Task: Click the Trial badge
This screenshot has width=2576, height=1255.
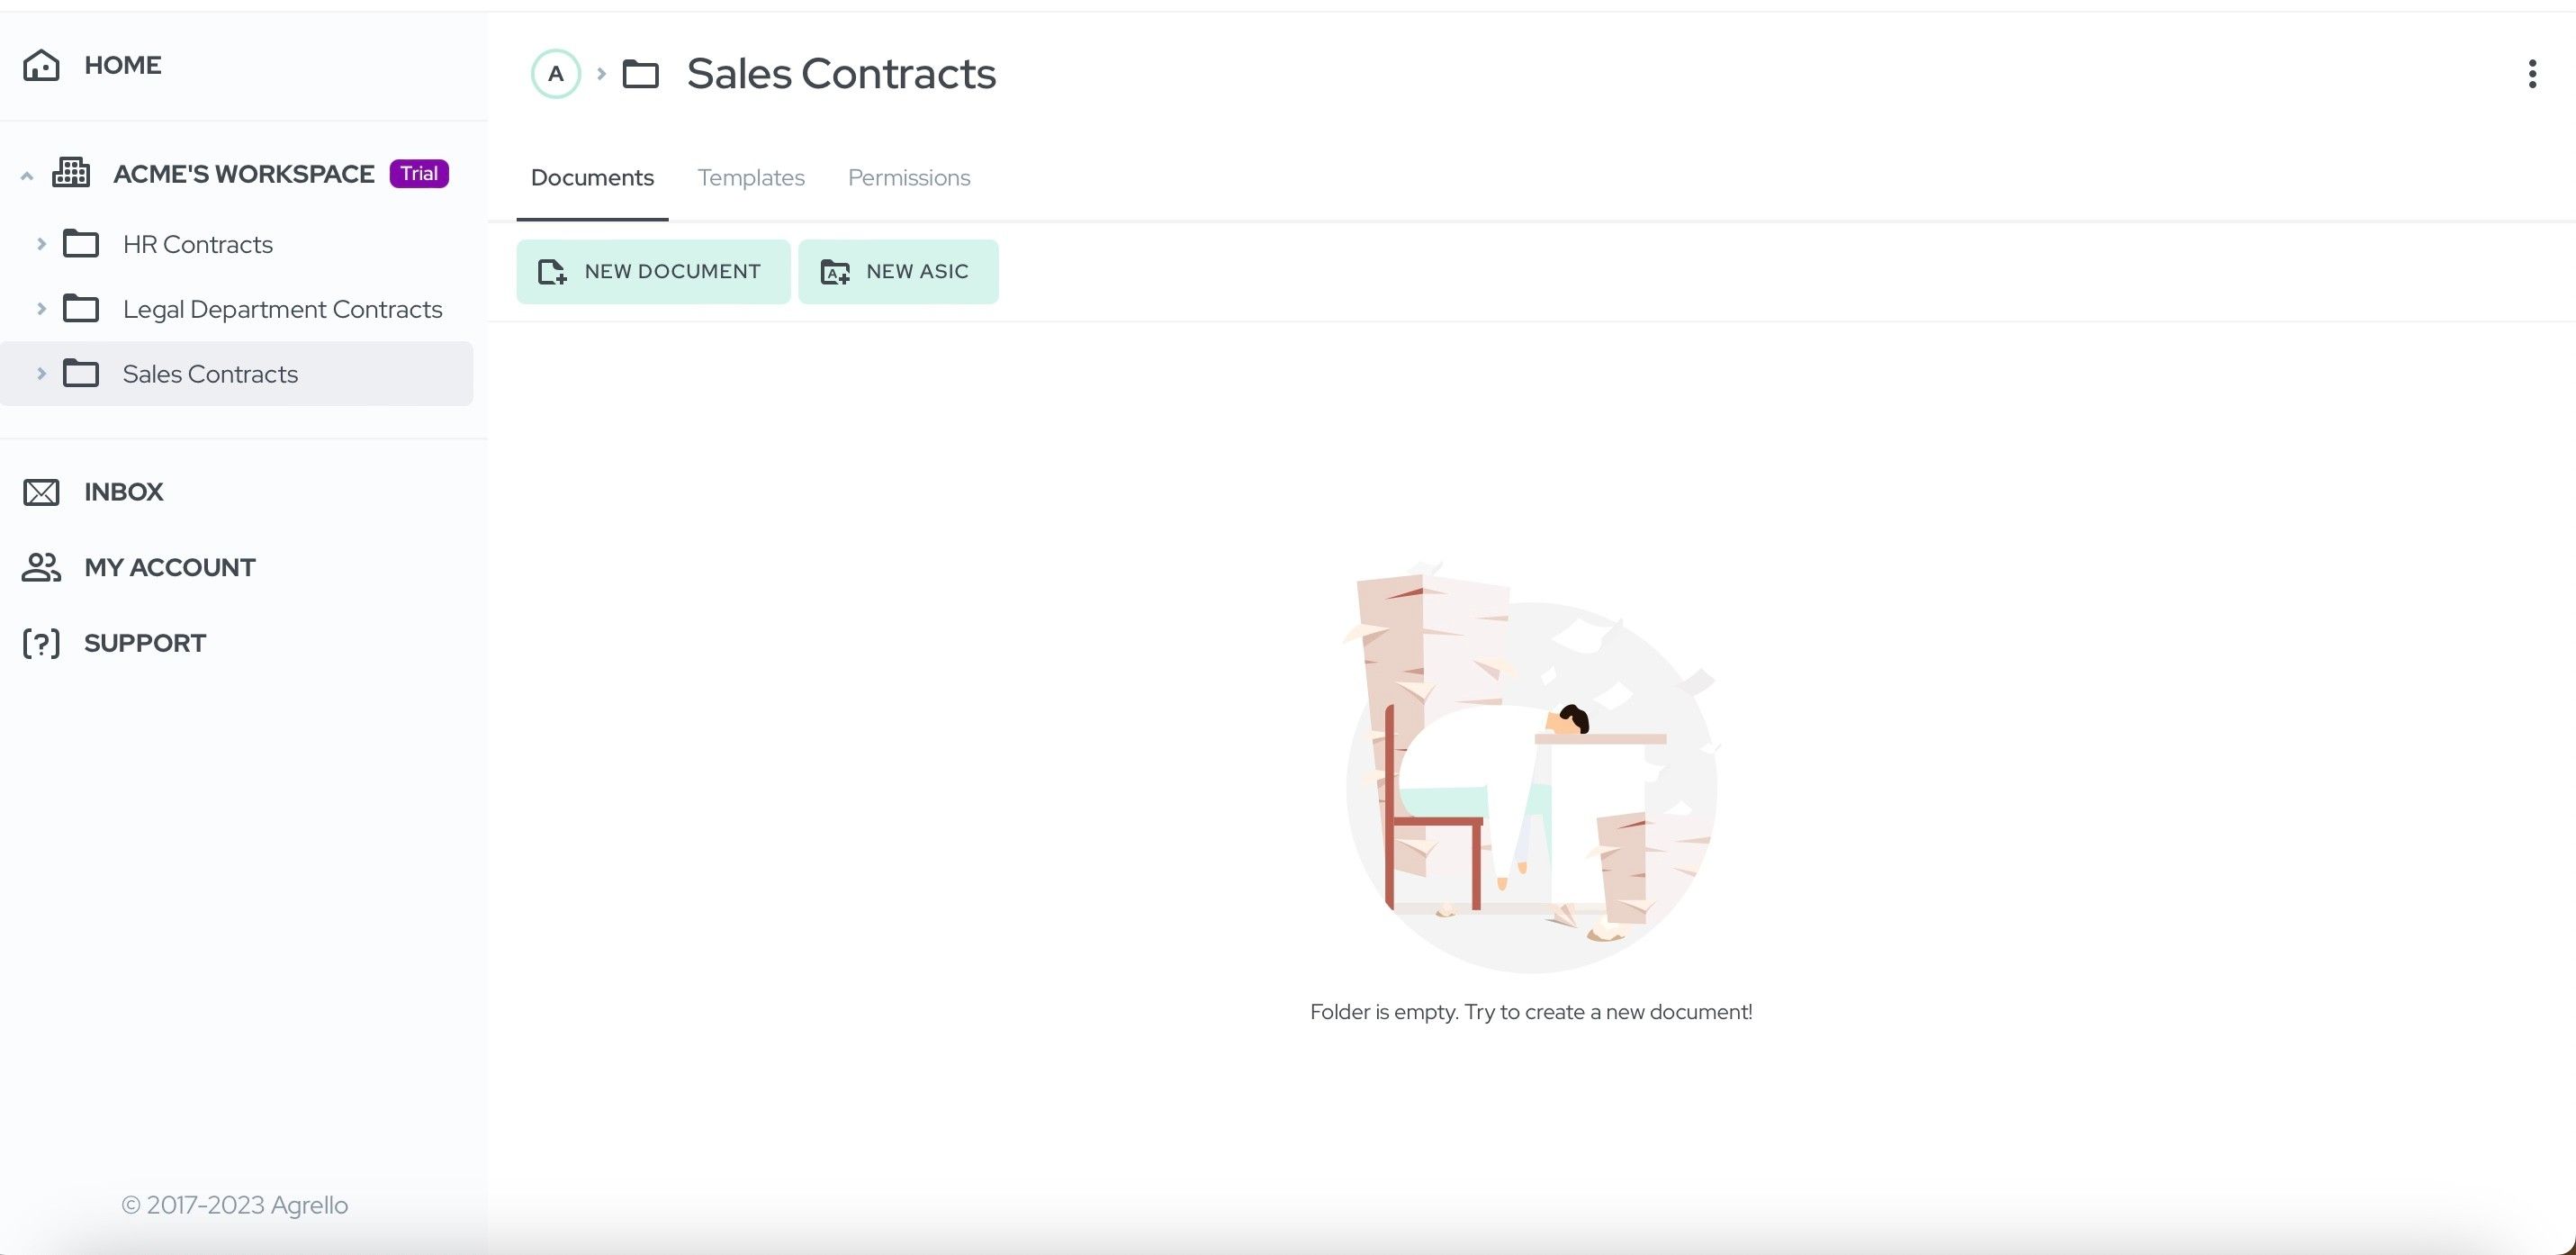Action: (x=419, y=174)
